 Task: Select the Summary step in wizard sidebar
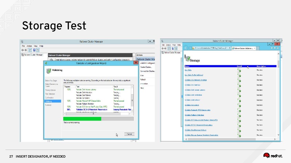point(48,105)
